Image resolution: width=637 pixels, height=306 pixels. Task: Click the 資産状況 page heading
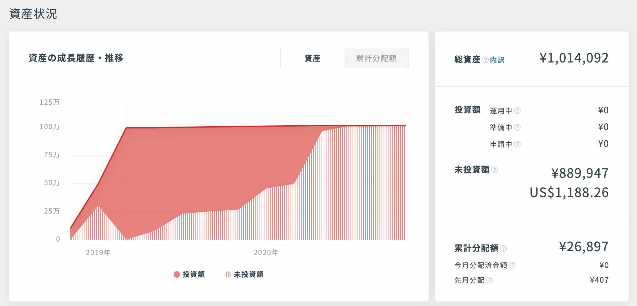click(x=33, y=14)
